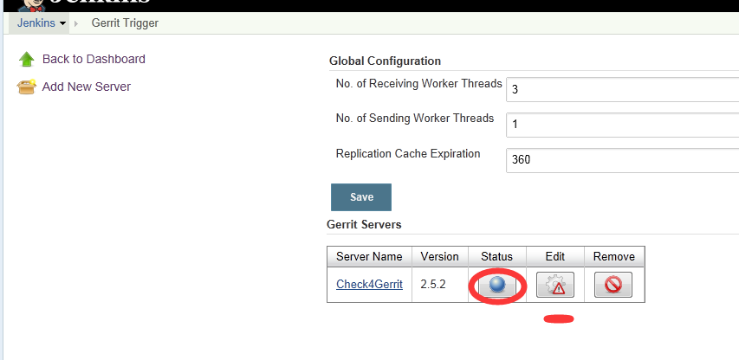Click the Global Configuration heading

click(x=385, y=61)
